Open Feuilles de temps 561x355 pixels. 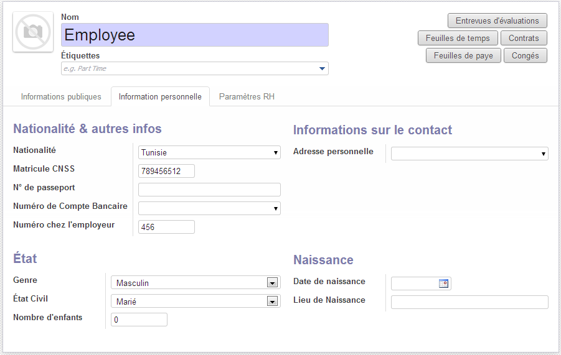point(458,38)
